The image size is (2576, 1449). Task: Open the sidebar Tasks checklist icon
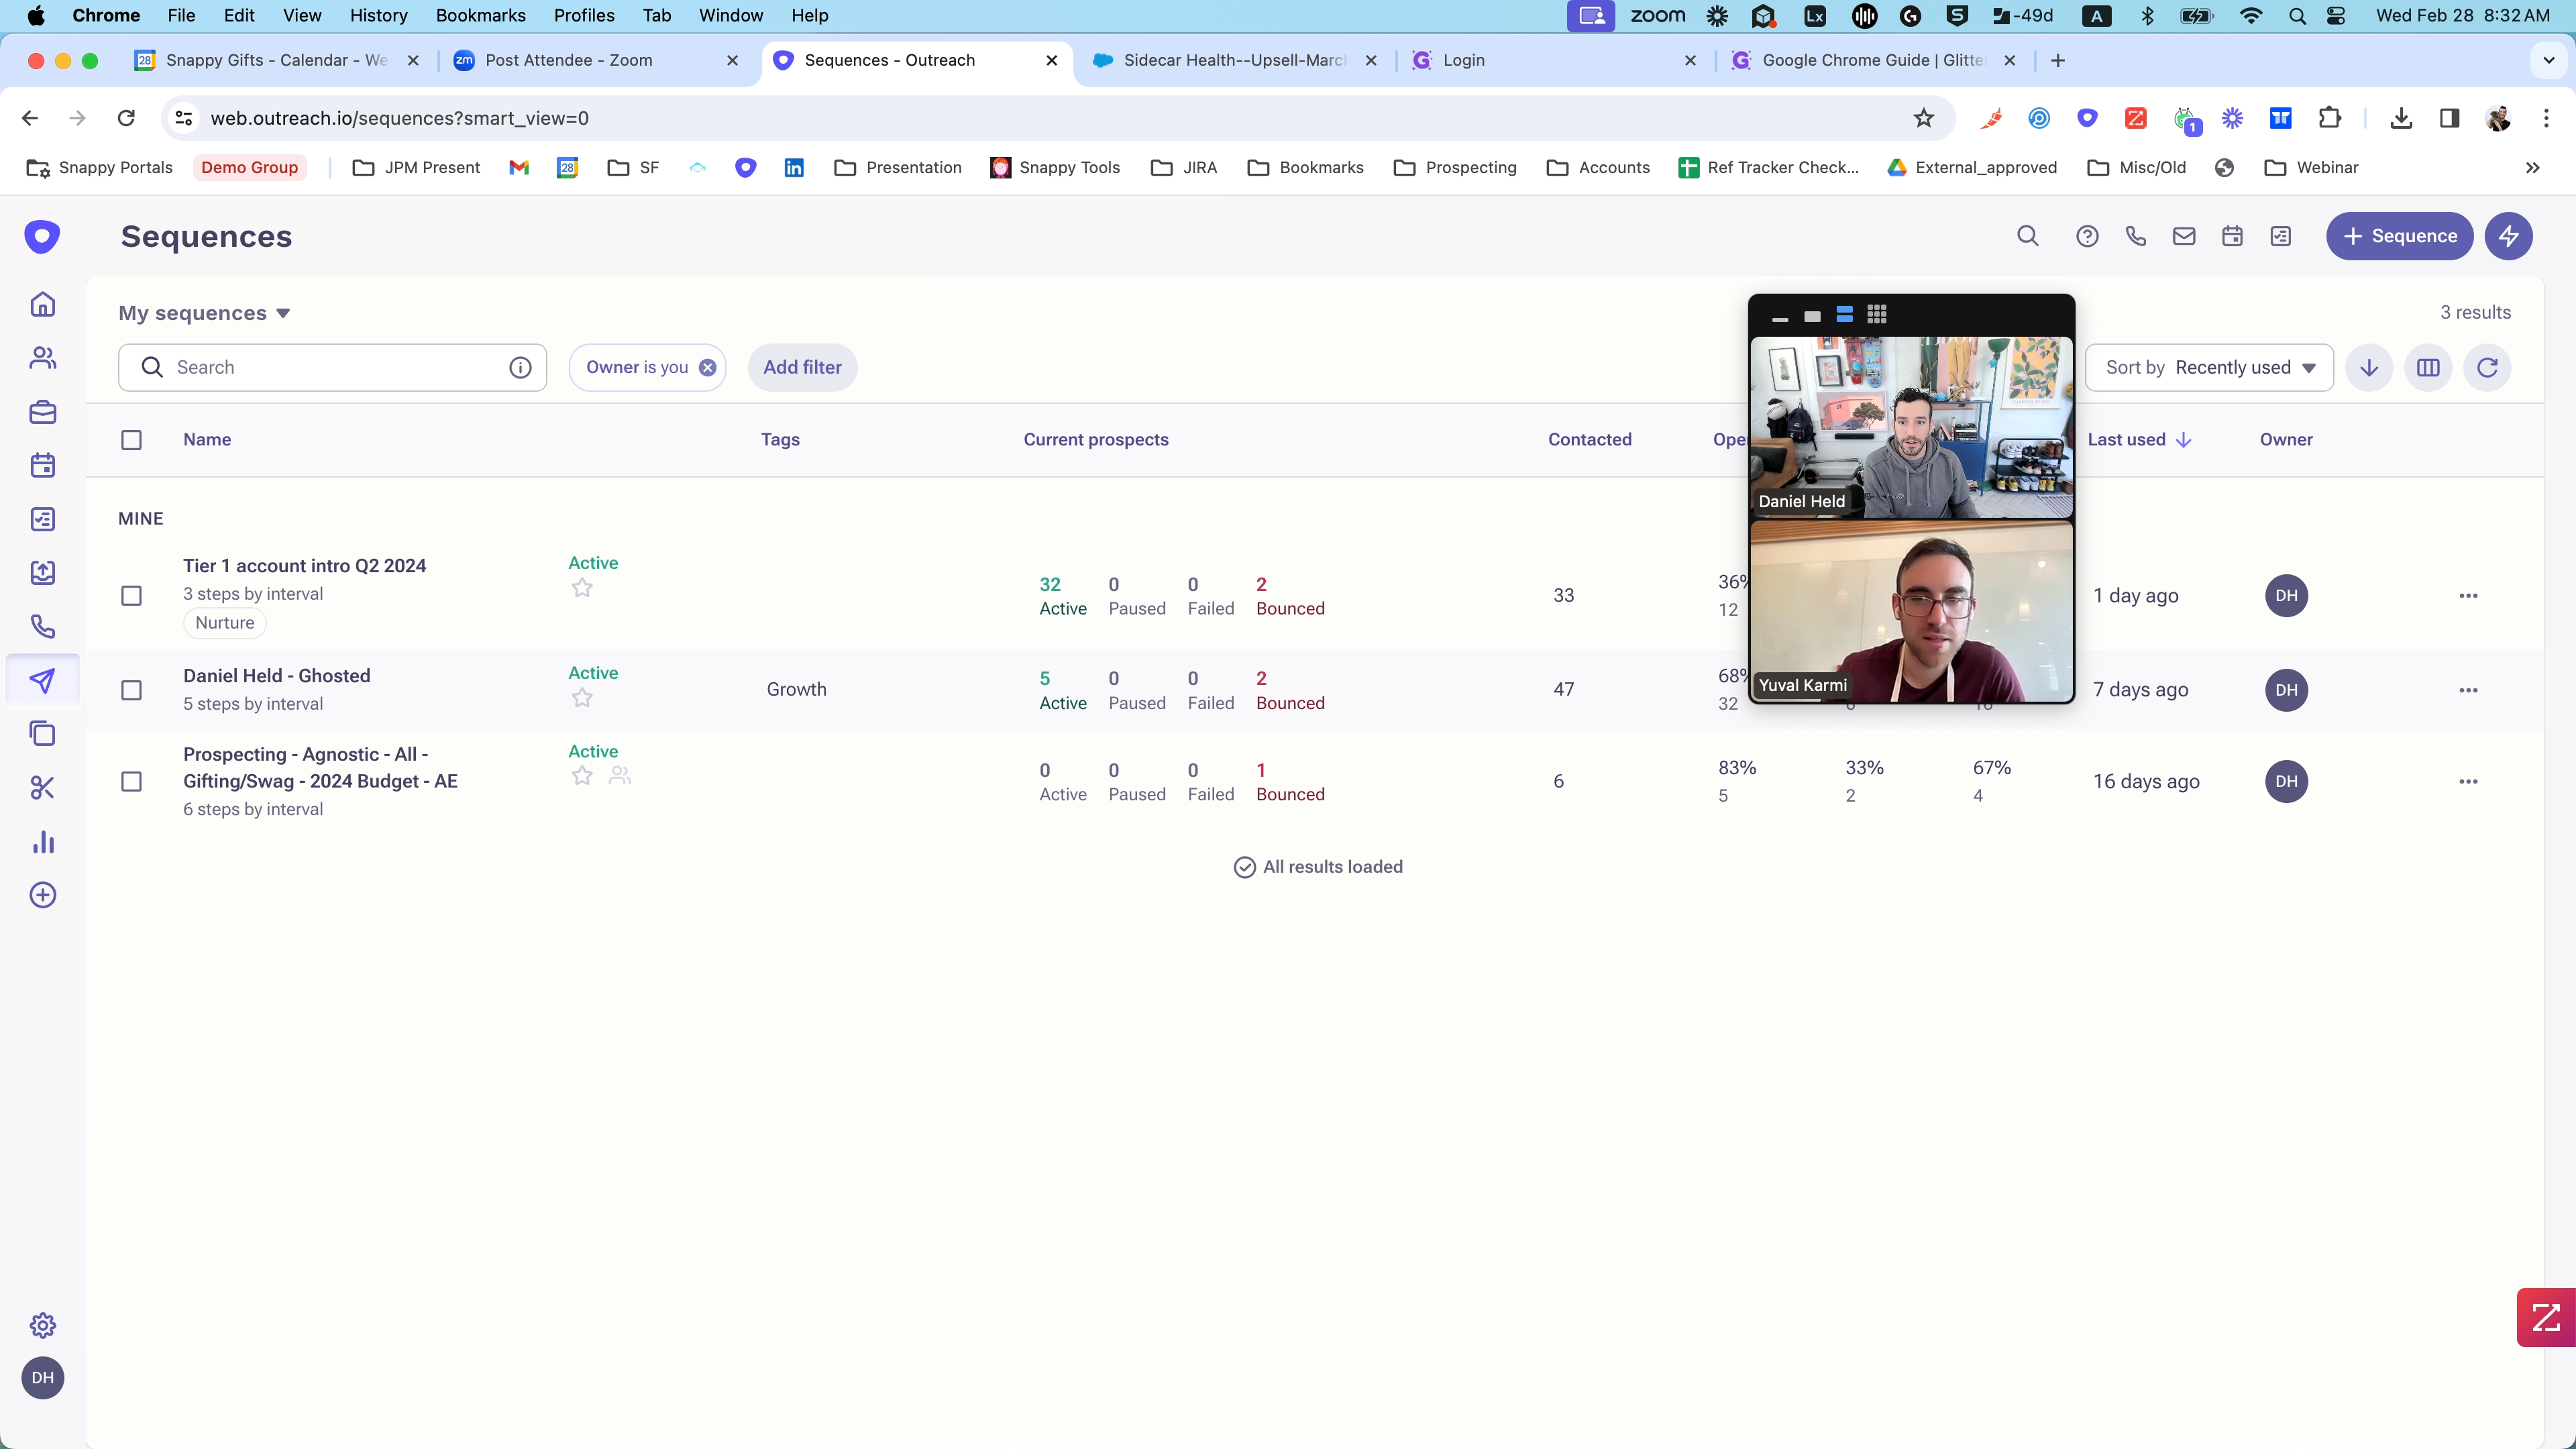click(42, 519)
